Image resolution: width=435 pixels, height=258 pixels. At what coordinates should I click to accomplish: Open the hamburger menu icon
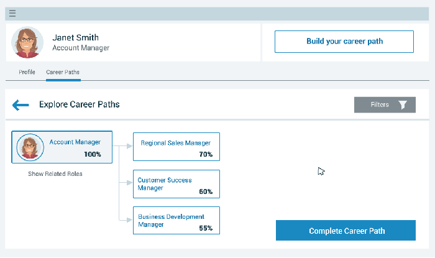(x=12, y=13)
